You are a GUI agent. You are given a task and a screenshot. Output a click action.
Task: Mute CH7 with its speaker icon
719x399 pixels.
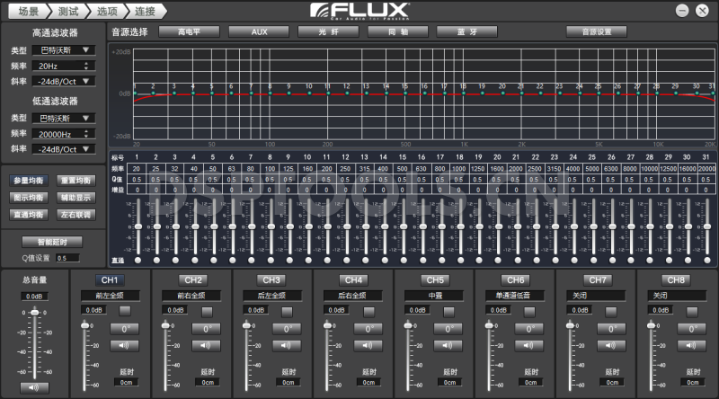click(x=611, y=345)
